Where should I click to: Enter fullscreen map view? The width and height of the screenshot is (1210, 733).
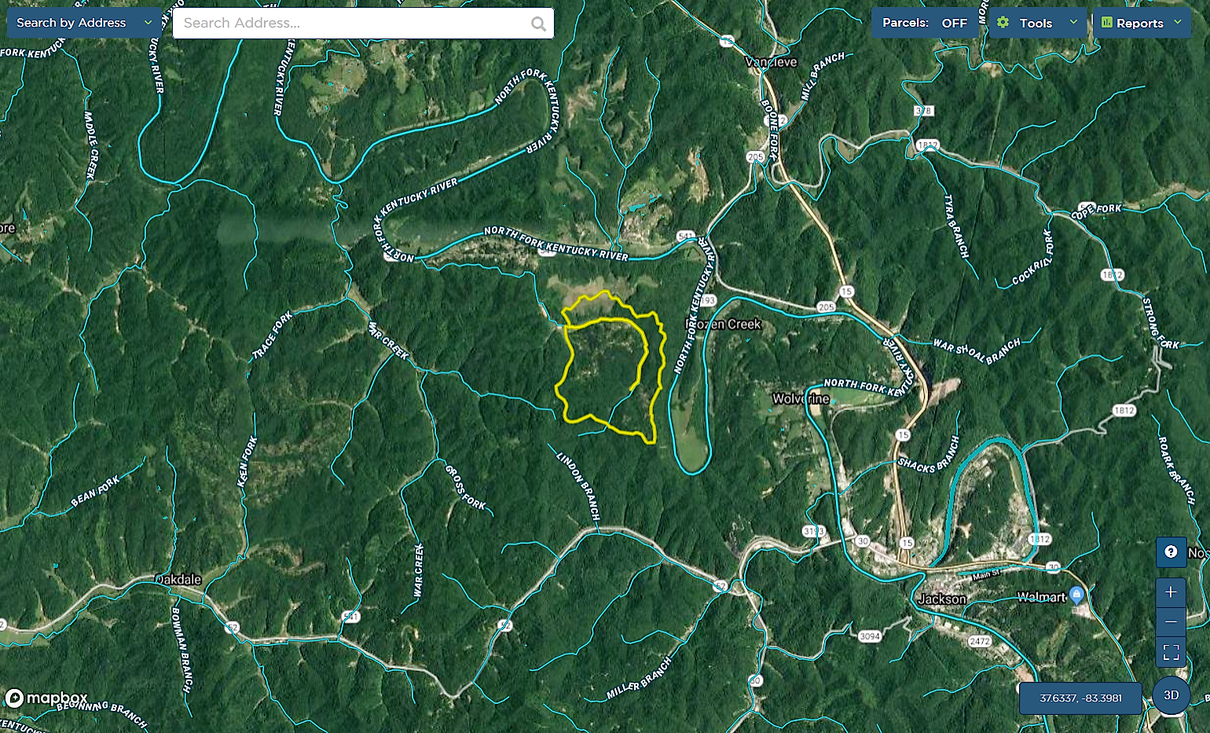pyautogui.click(x=1171, y=652)
